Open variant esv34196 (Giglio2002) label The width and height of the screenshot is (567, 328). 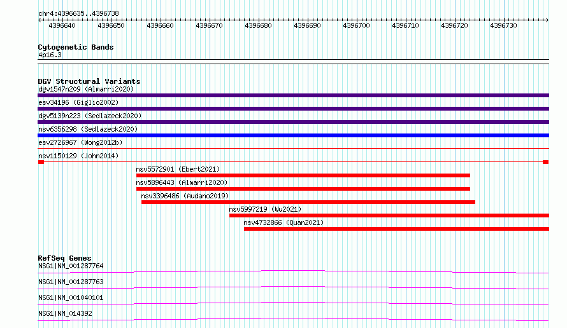tap(78, 102)
